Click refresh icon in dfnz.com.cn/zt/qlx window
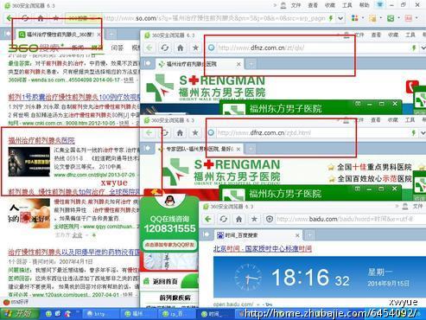The height and width of the screenshot is (320, 426). click(x=165, y=48)
